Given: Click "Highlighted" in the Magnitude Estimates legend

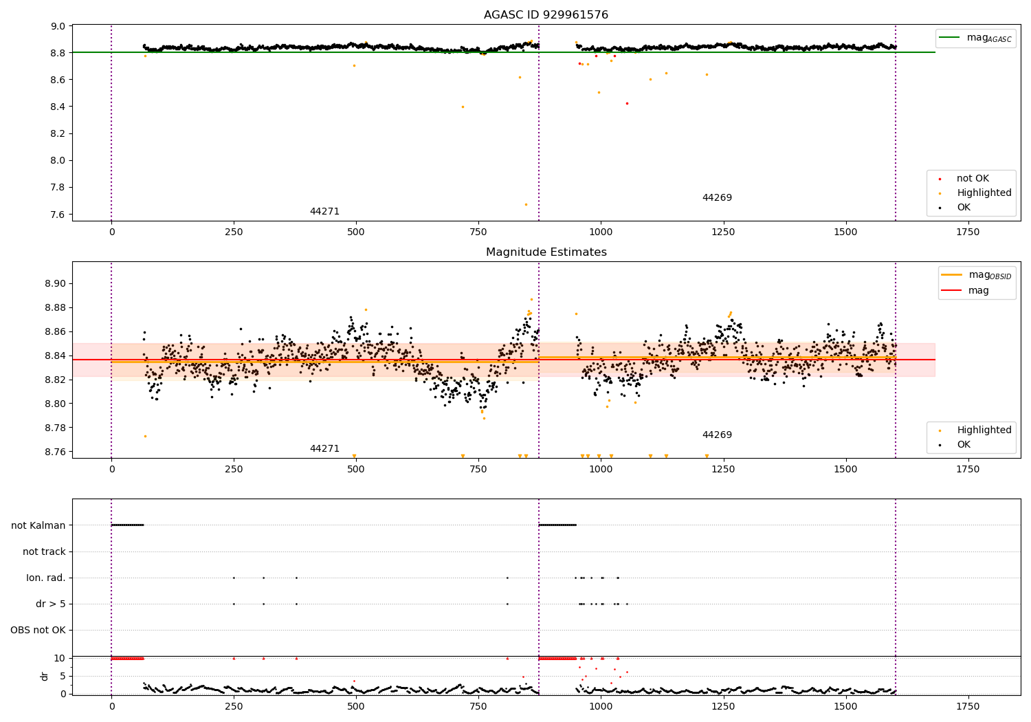Looking at the screenshot, I should click(984, 430).
